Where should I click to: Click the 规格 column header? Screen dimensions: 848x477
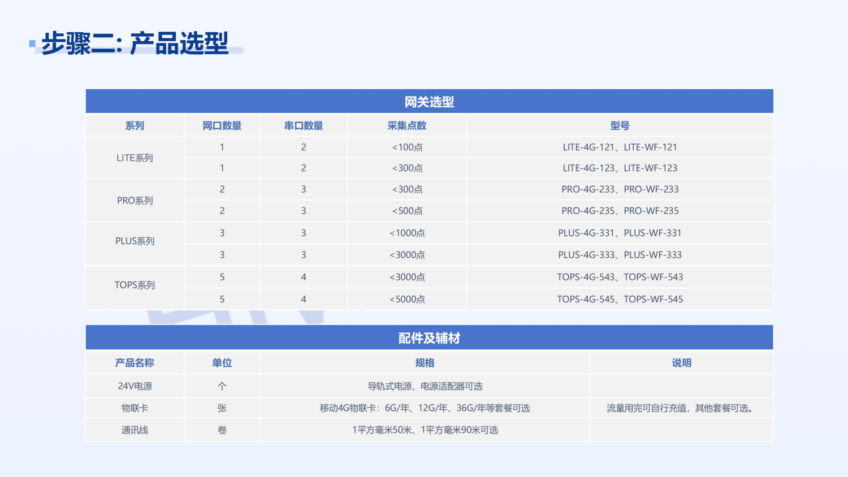click(425, 363)
